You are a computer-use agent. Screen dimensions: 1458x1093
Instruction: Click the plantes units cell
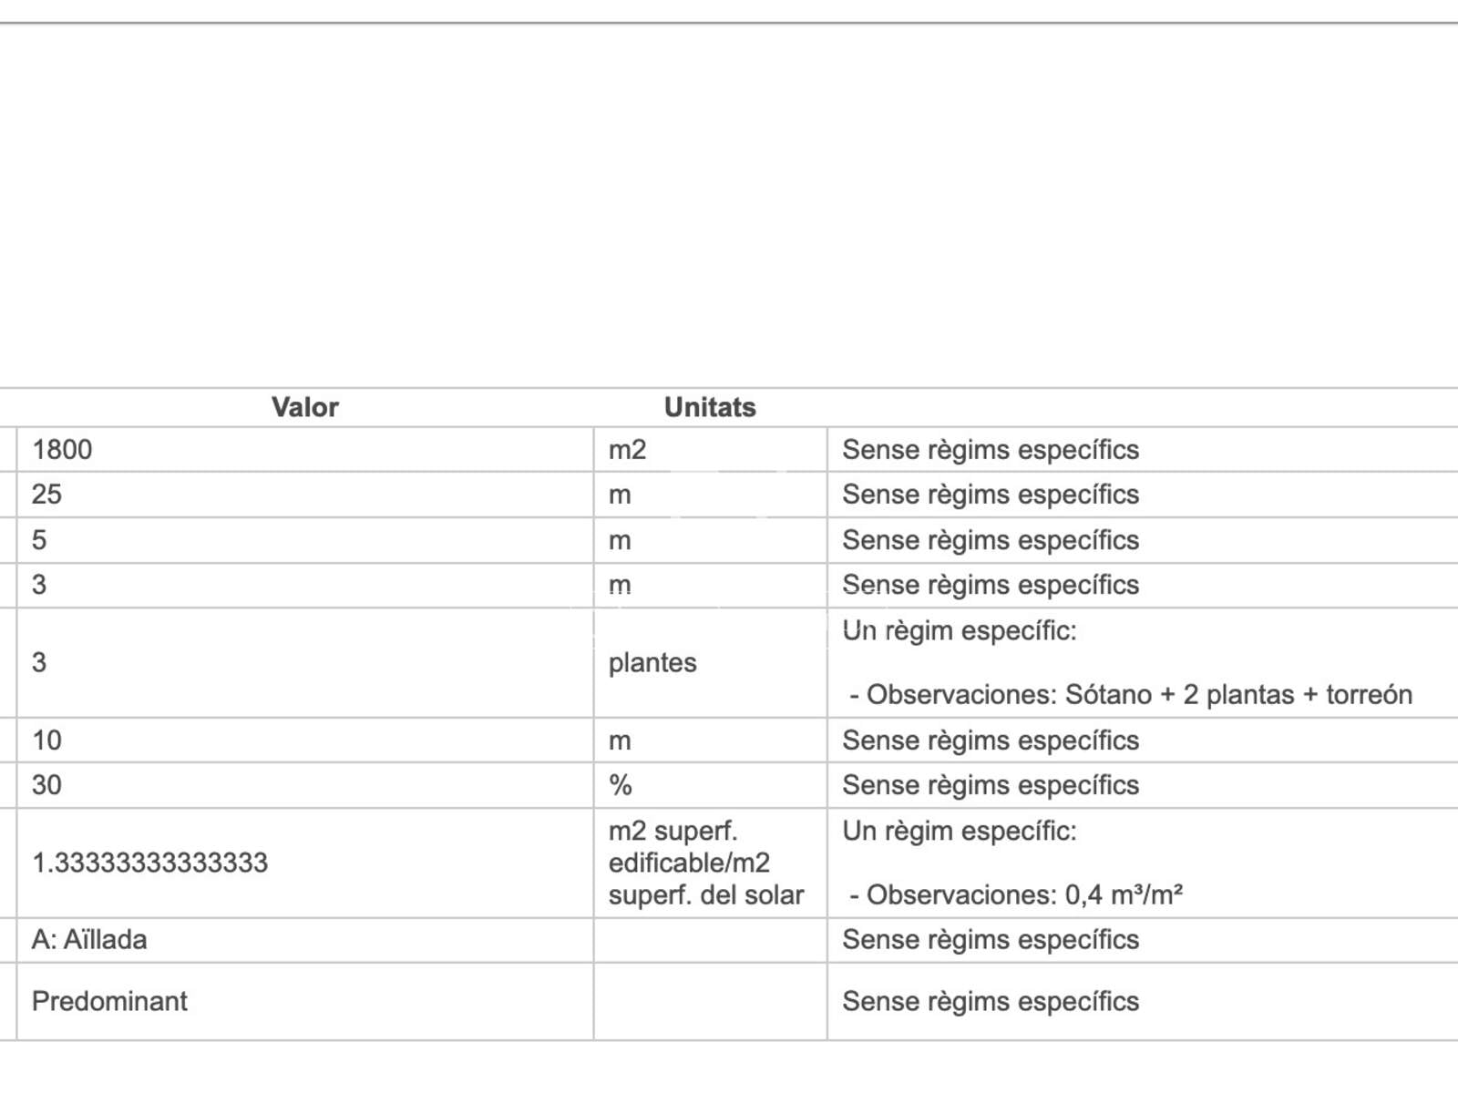point(710,662)
